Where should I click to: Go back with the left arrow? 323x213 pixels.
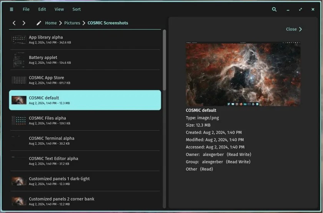coord(14,23)
